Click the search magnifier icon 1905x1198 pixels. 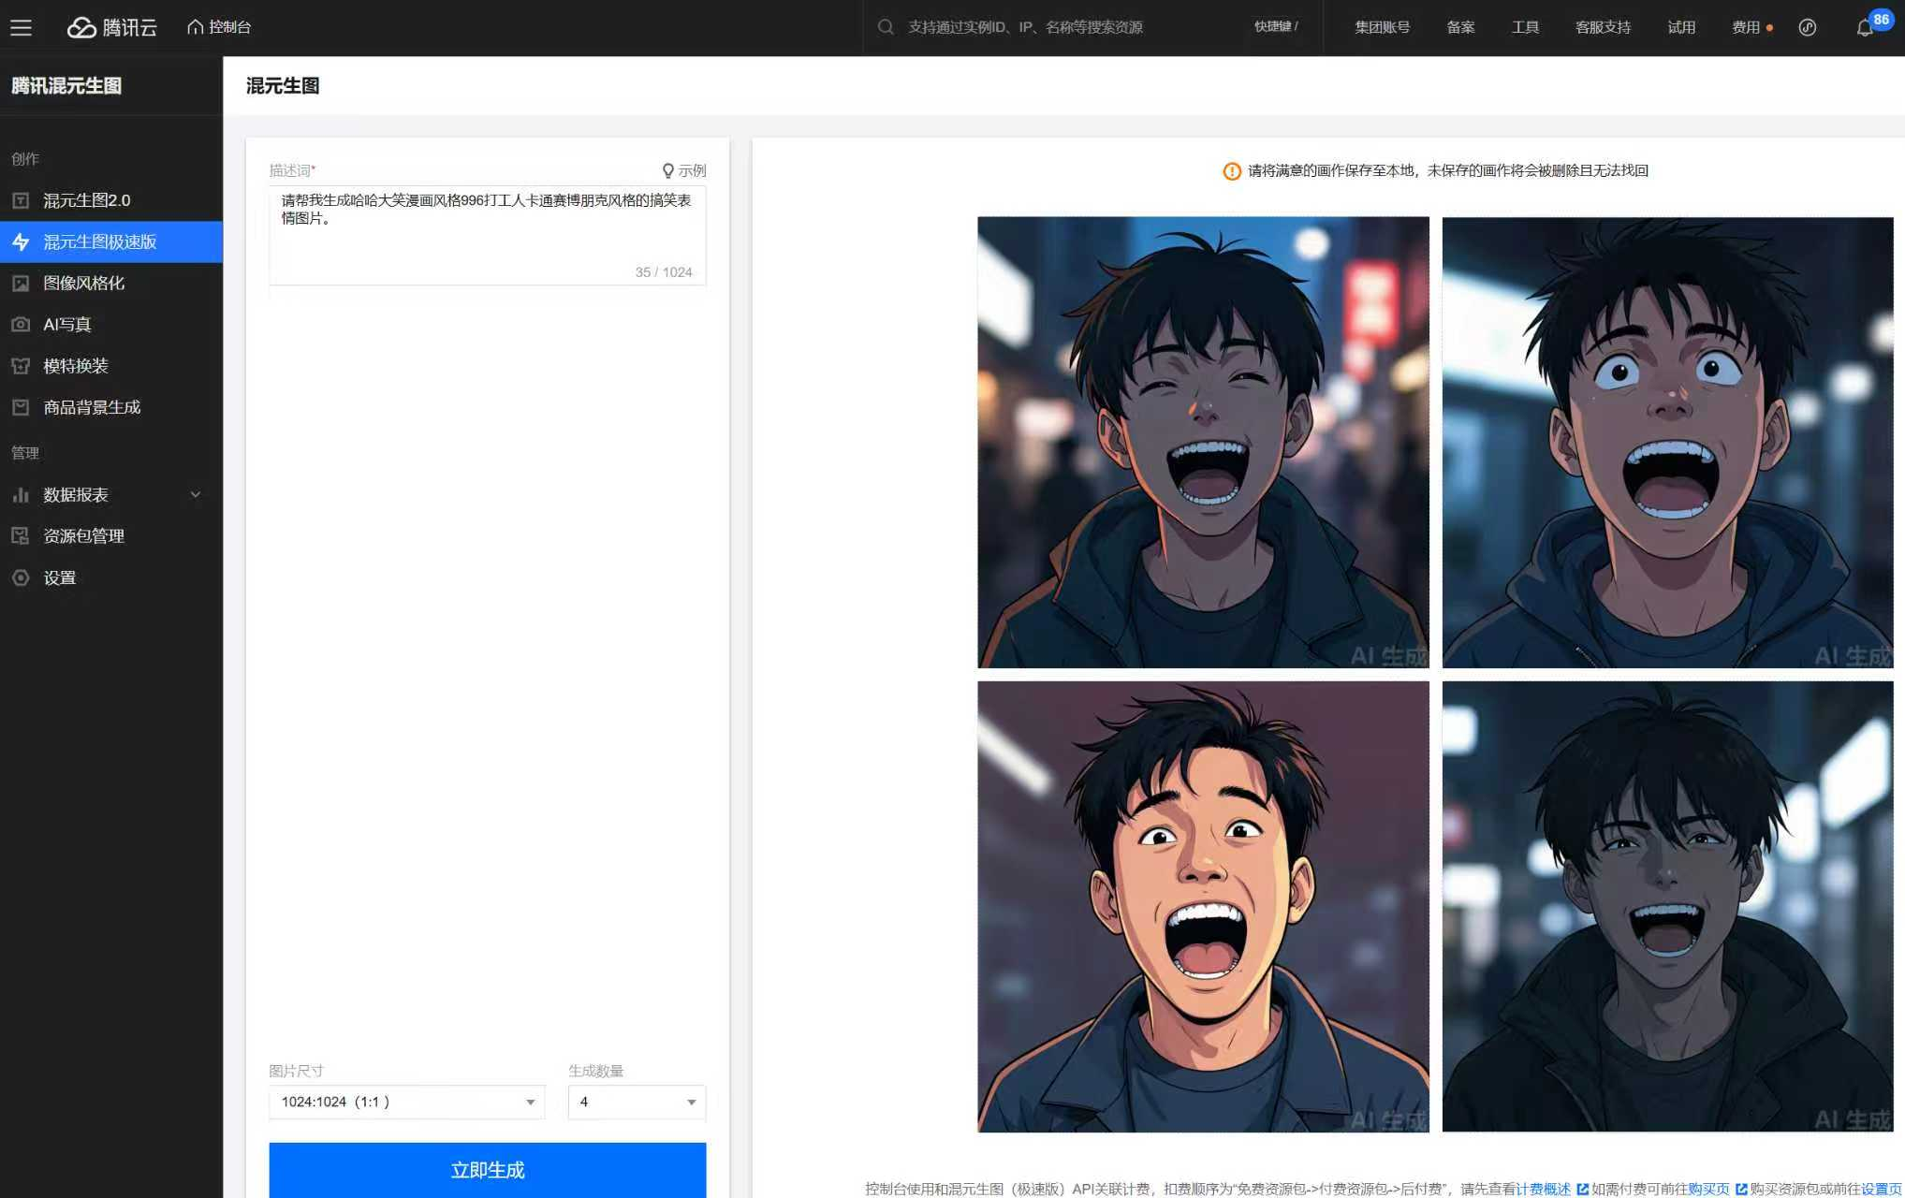tap(885, 27)
